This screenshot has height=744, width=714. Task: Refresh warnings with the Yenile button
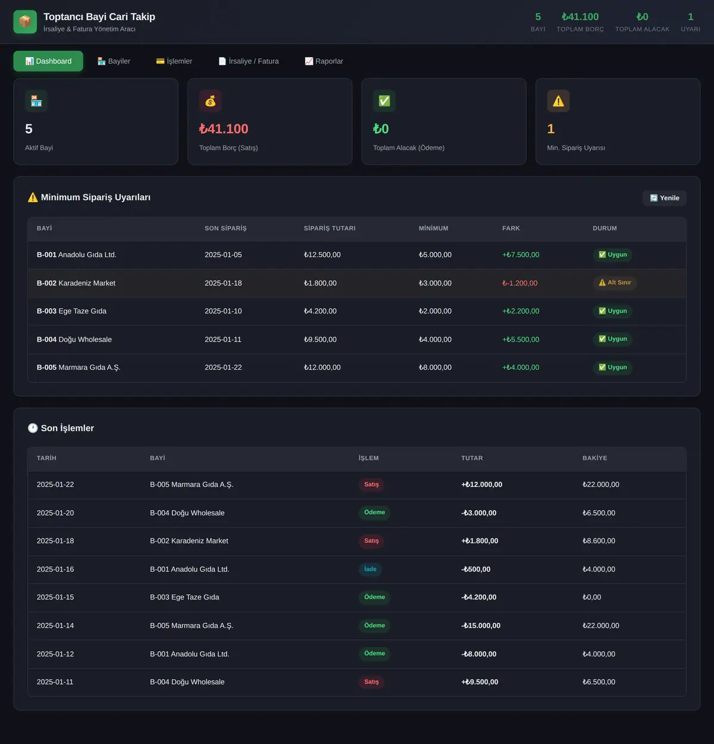[665, 198]
